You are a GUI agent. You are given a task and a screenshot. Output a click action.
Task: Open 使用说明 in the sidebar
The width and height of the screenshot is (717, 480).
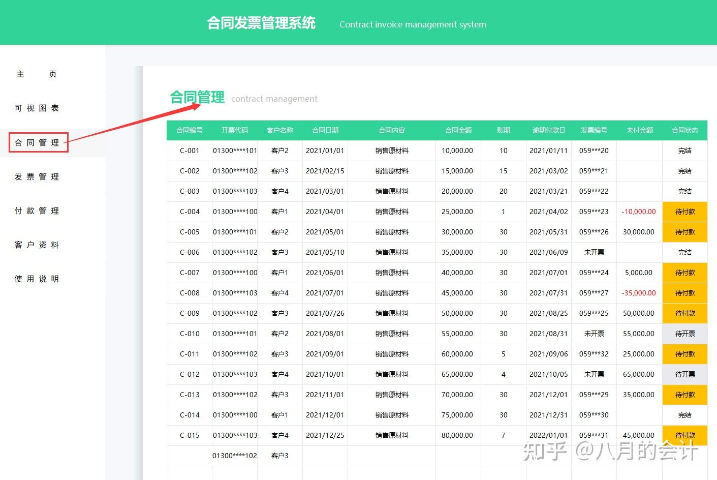pos(37,279)
